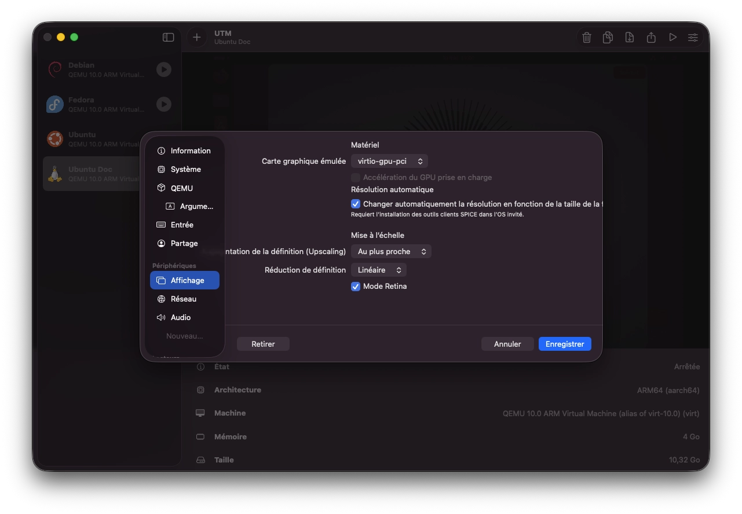
Task: Select the Ubuntu VM logo in sidebar
Action: tap(55, 139)
